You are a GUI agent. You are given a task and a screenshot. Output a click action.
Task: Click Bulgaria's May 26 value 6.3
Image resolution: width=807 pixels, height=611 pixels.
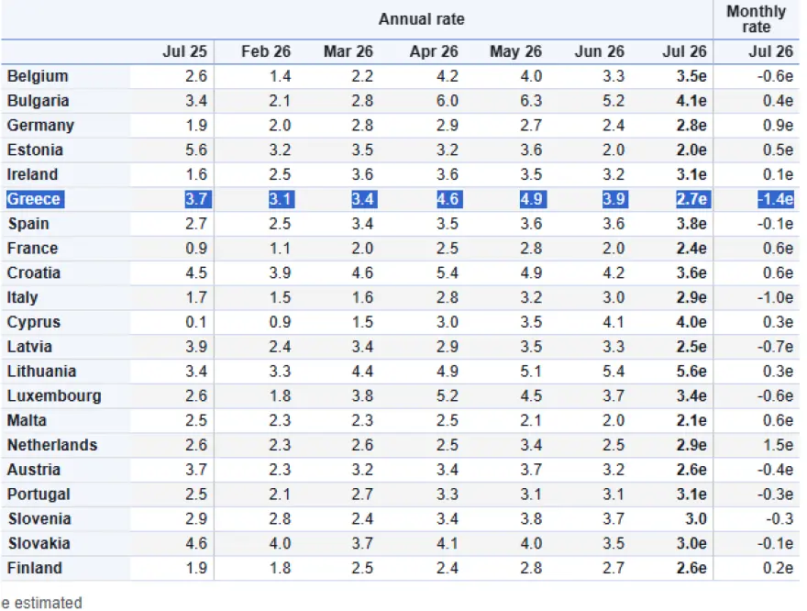coord(531,101)
